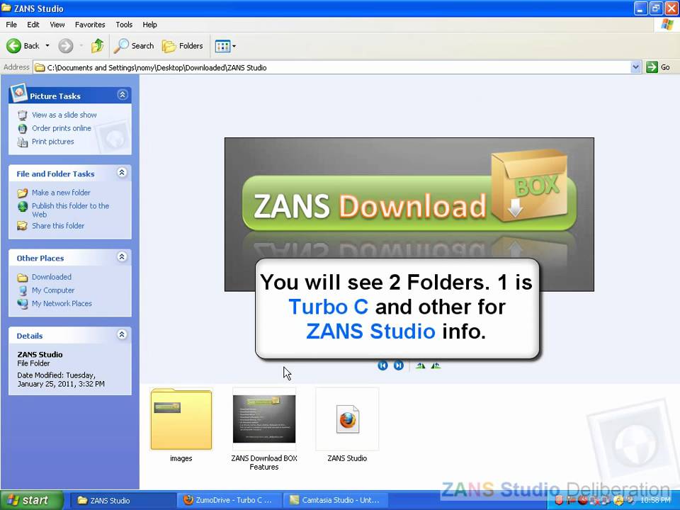The width and height of the screenshot is (680, 510).
Task: Open the File menu
Action: 11,25
